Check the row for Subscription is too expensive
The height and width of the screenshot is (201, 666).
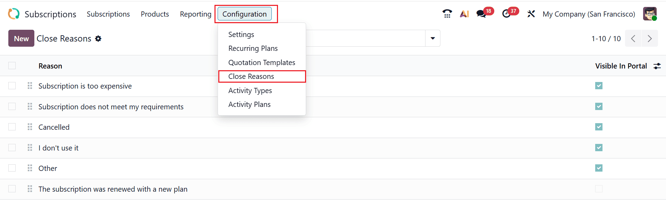click(12, 86)
